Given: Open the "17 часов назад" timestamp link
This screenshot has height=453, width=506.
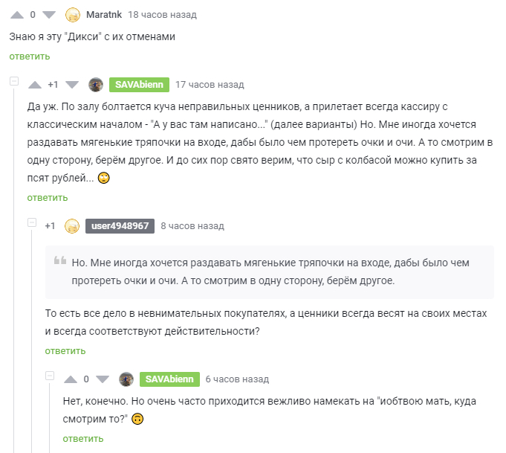Looking at the screenshot, I should click(210, 85).
